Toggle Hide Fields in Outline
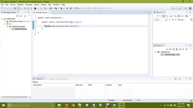Image resolution: width=193 pixels, height=108 pixels. coord(177,49)
